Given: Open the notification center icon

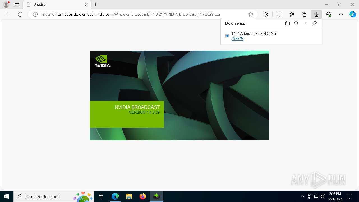Looking at the screenshot, I should [350, 196].
